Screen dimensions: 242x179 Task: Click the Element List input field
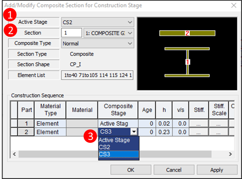click(x=97, y=75)
